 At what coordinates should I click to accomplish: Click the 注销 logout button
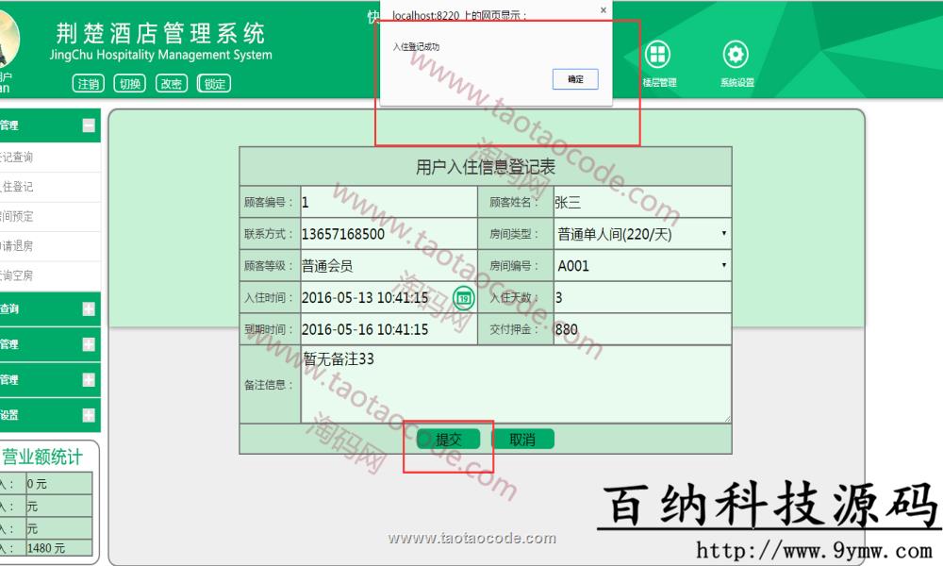tap(88, 84)
